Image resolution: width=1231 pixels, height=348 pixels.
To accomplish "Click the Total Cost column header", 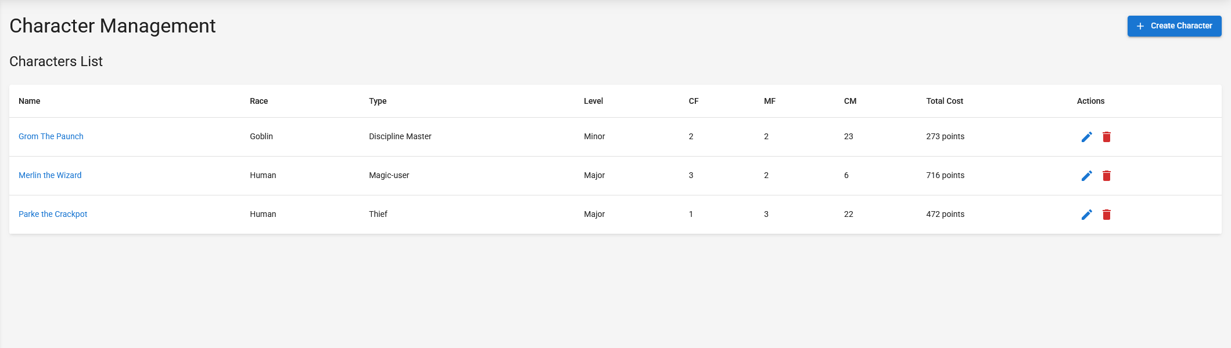I will click(945, 101).
